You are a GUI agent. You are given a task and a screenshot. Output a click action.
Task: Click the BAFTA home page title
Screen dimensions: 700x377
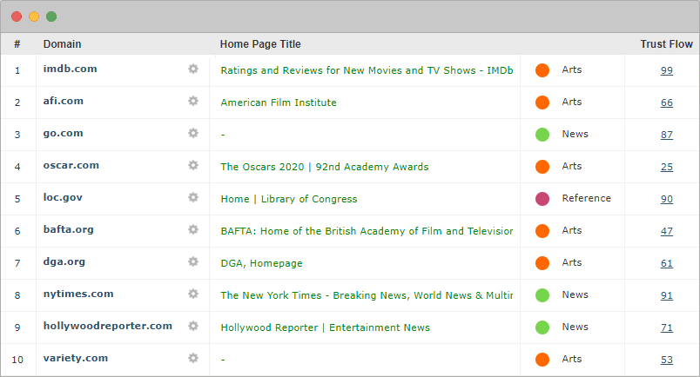coord(367,231)
